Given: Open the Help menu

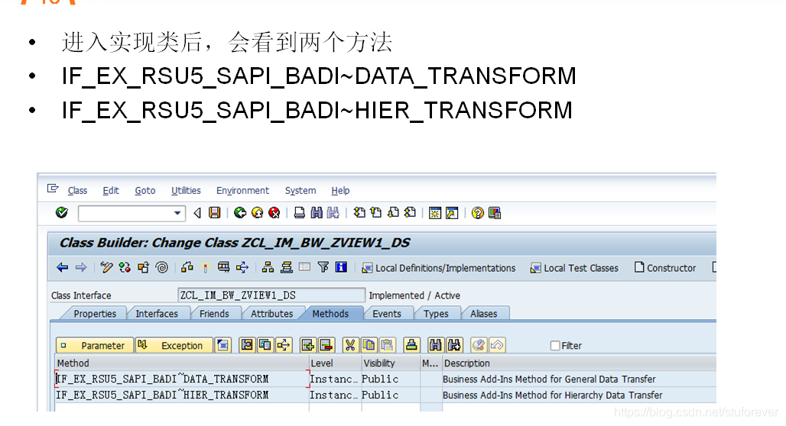Looking at the screenshot, I should [x=340, y=191].
